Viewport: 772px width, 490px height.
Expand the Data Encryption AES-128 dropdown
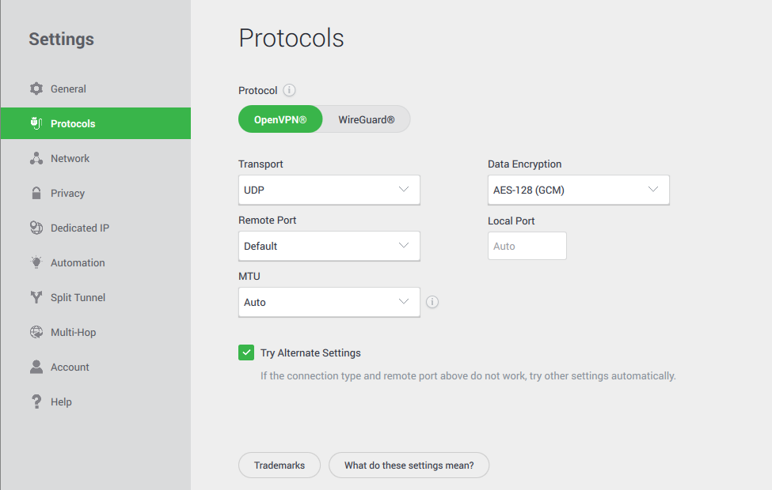tap(578, 190)
